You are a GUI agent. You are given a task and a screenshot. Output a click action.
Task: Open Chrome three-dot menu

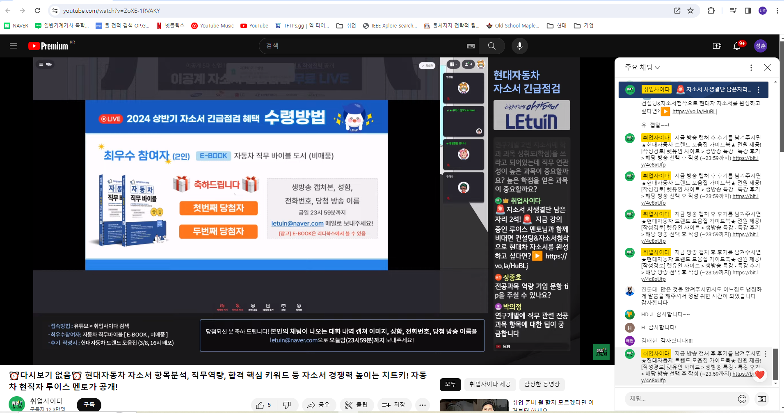pos(777,11)
